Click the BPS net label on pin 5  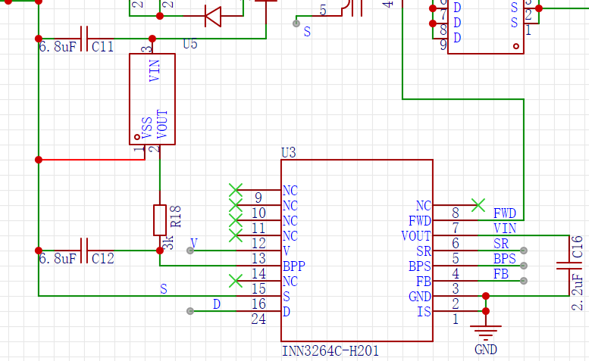pos(504,259)
